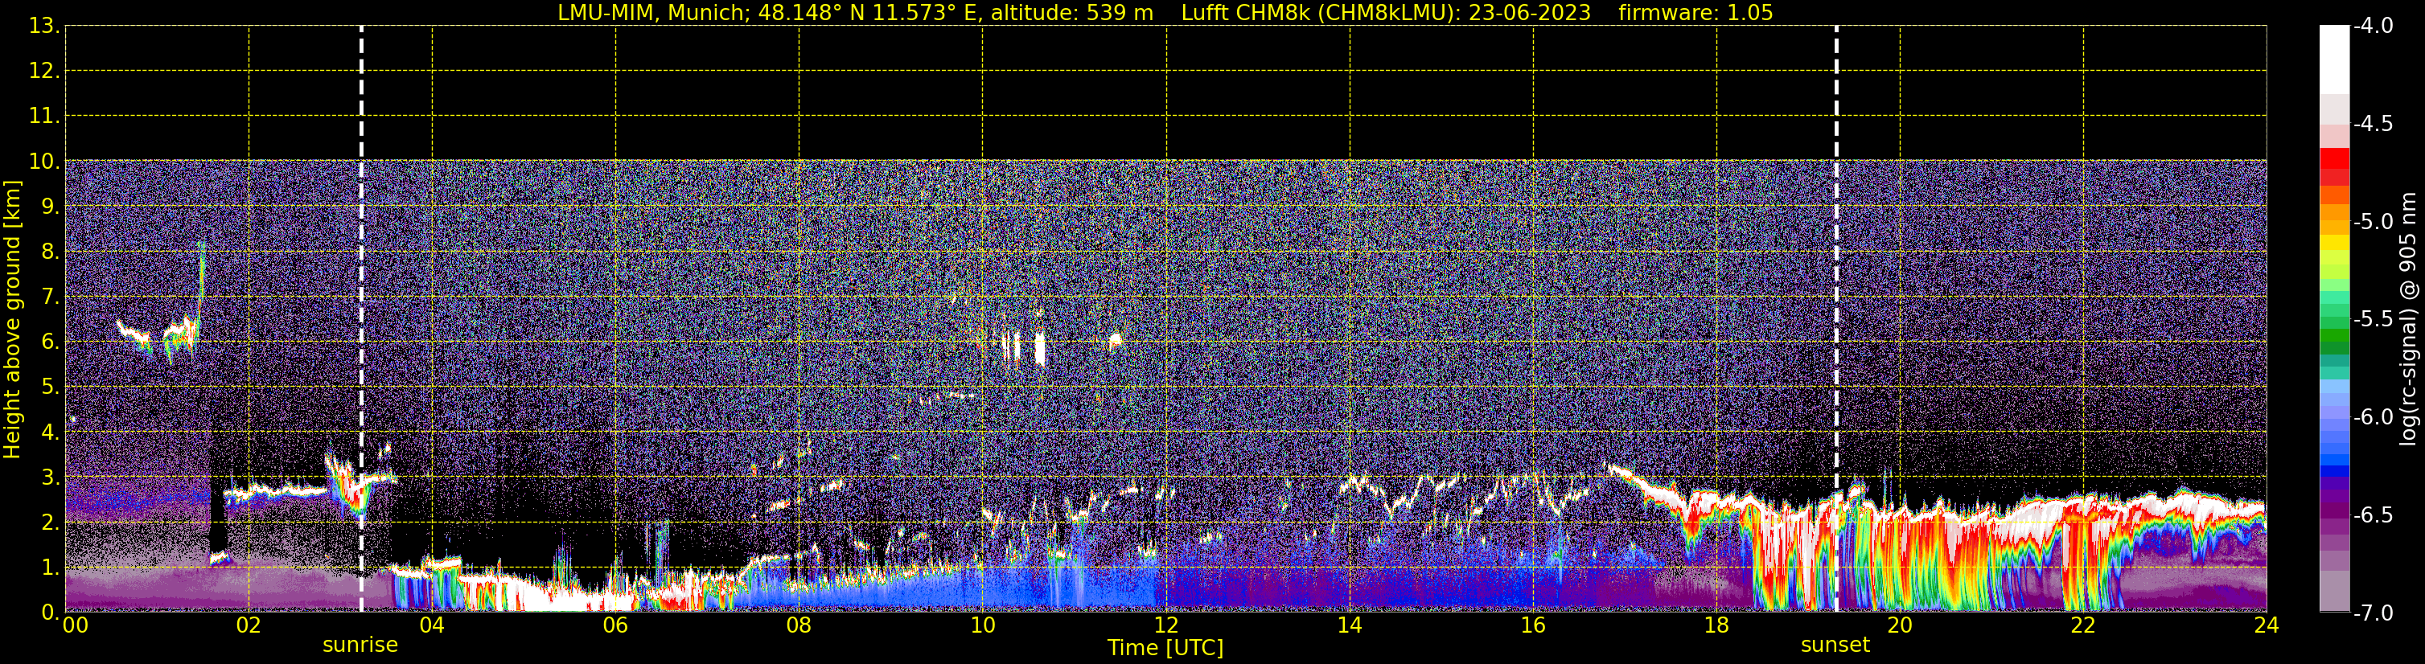This screenshot has height=664, width=2425.
Task: Select the 'sunrise' label below the time axis
Action: [360, 646]
